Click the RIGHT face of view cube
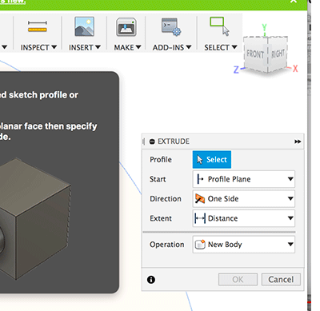 pyautogui.click(x=278, y=54)
